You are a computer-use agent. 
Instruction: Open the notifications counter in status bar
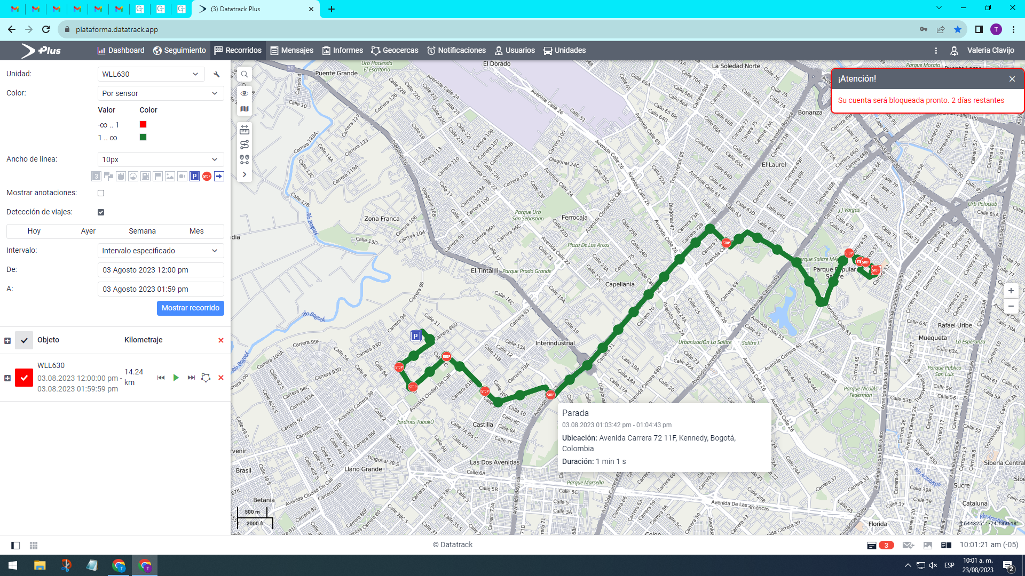pyautogui.click(x=886, y=545)
